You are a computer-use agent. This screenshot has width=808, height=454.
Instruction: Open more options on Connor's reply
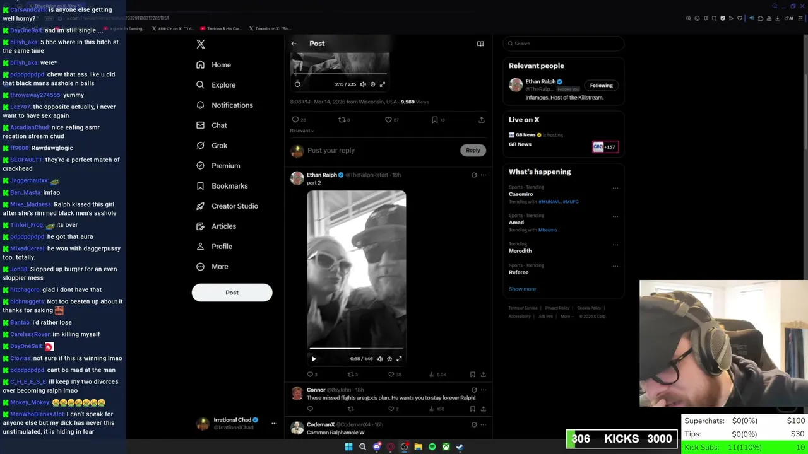(484, 390)
